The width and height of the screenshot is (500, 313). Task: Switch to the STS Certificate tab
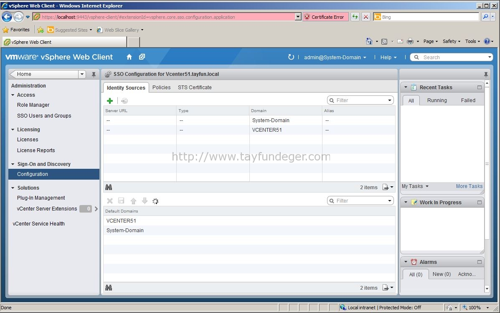[195, 87]
